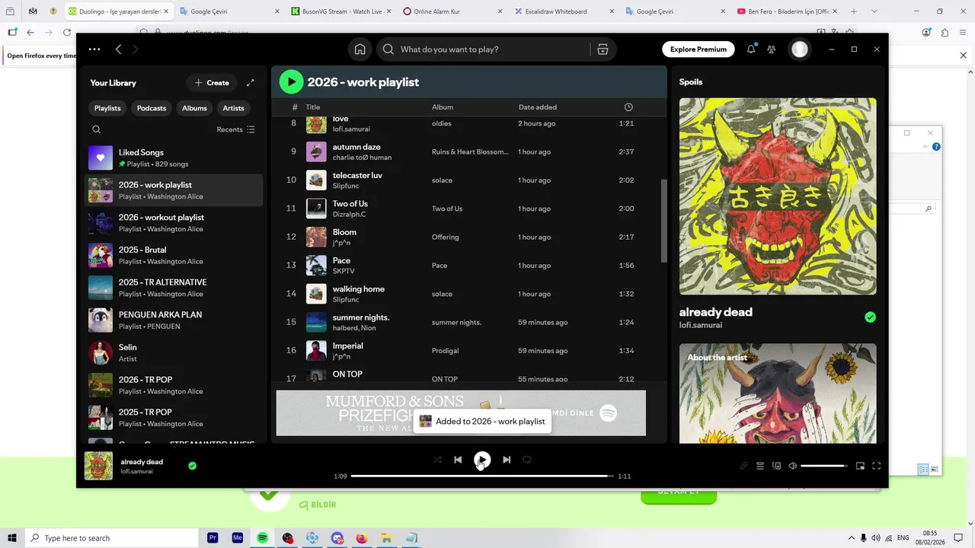This screenshot has width=975, height=548.
Task: Open album link Offering
Action: (x=446, y=237)
